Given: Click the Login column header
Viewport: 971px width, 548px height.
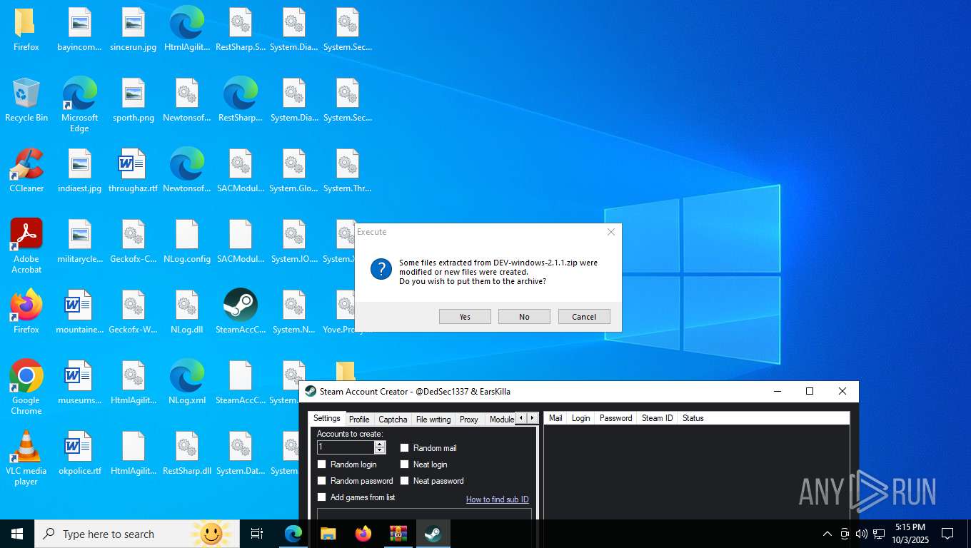Looking at the screenshot, I should point(580,418).
